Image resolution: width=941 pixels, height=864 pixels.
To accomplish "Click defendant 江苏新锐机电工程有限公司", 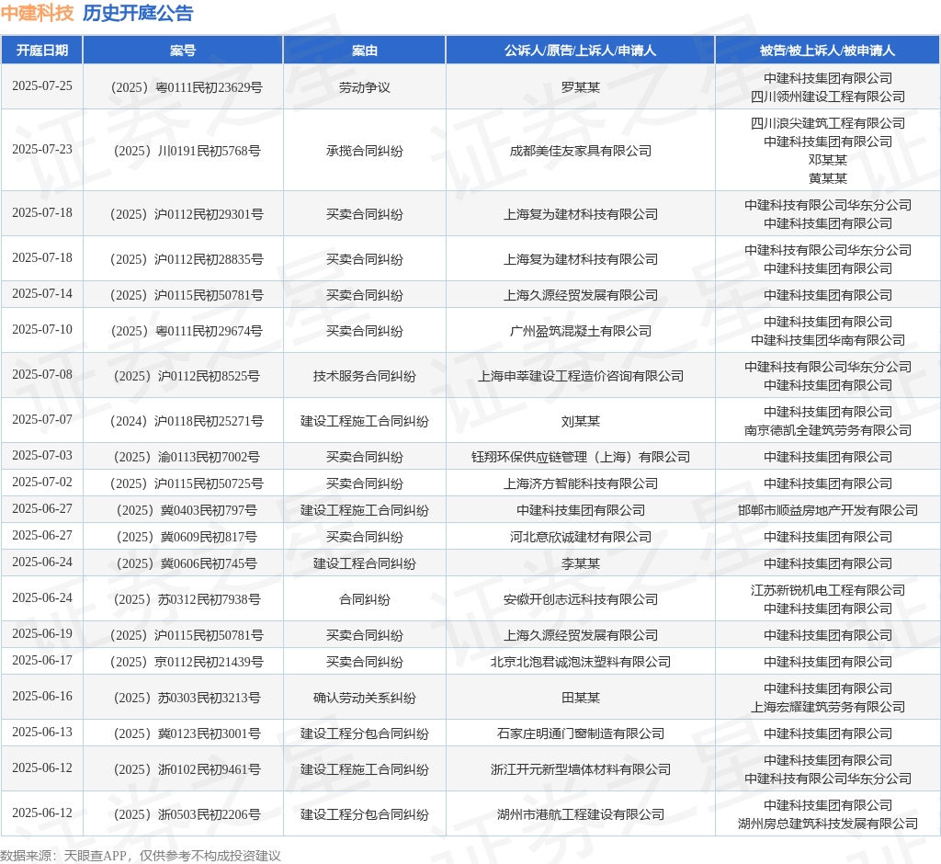I will pos(828,590).
